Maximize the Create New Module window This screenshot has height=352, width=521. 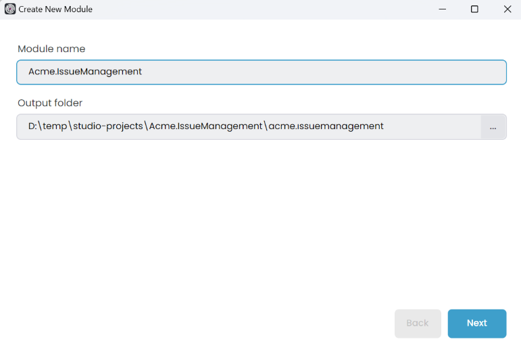click(x=474, y=9)
